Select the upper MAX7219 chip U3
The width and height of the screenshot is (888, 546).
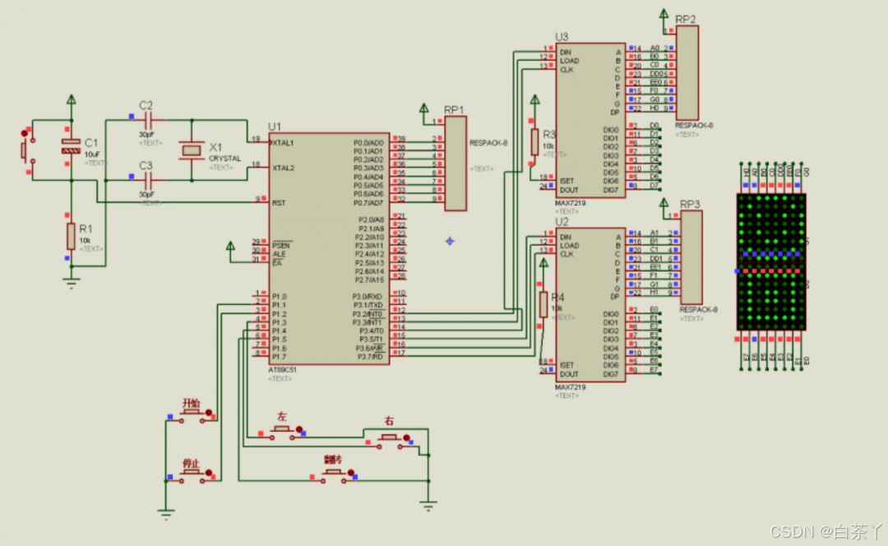590,121
